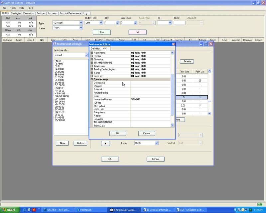Switch to the Executions tab
The height and width of the screenshot is (213, 266).
click(29, 13)
